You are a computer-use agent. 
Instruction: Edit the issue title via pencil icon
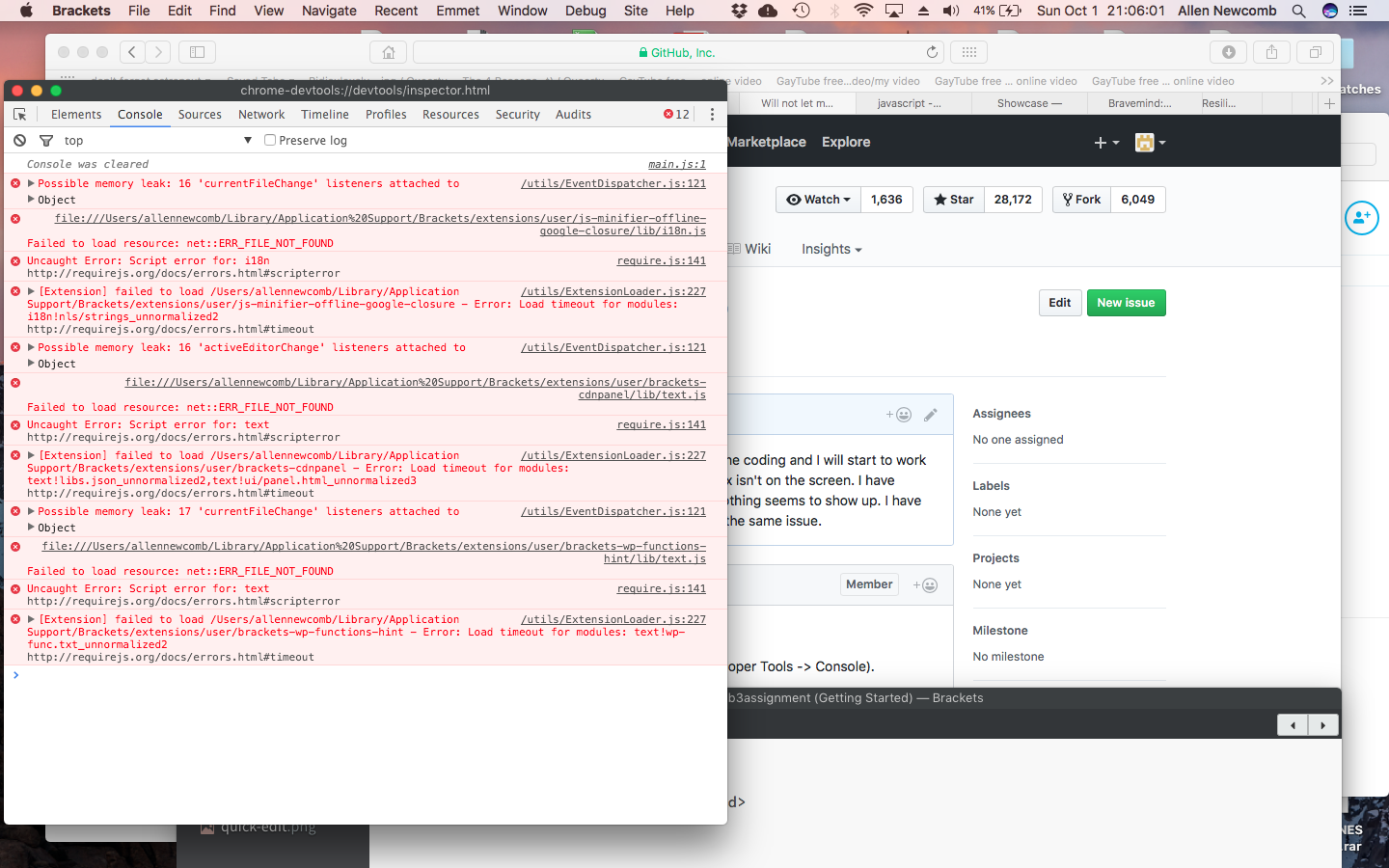click(x=931, y=414)
